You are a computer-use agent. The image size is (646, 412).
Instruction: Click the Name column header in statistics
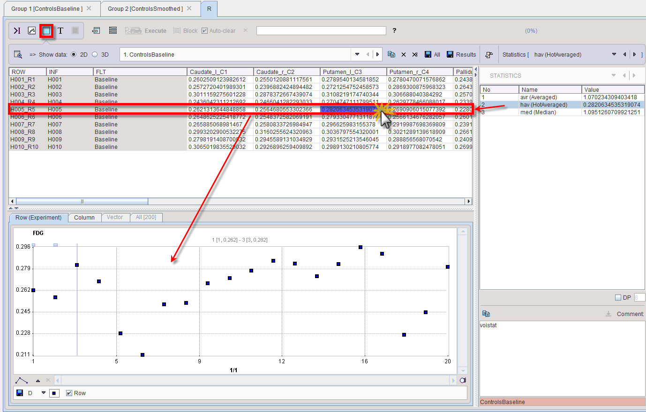tap(550, 89)
